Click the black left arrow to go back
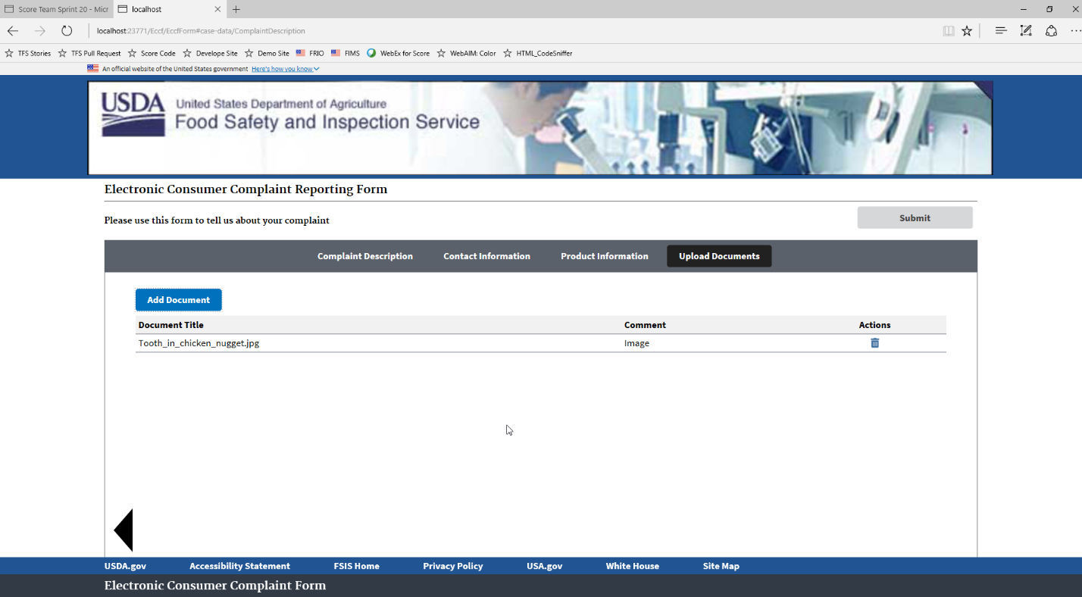Image resolution: width=1082 pixels, height=597 pixels. (124, 530)
